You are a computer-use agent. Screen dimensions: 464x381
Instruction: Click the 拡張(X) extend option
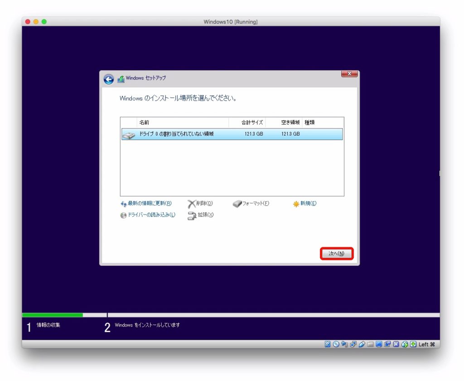click(200, 215)
